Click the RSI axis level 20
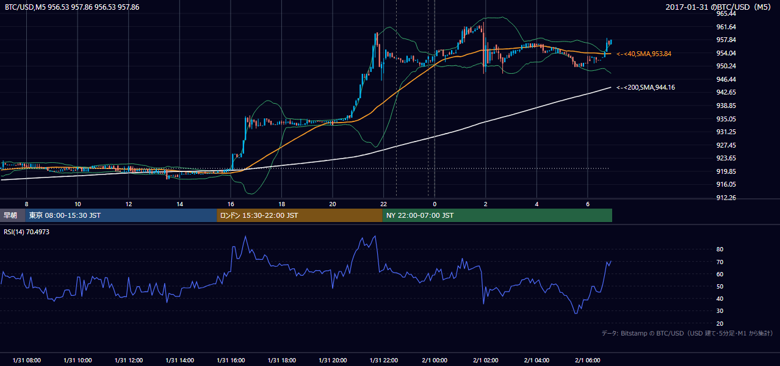Viewport: 780px width, 366px height. (720, 323)
